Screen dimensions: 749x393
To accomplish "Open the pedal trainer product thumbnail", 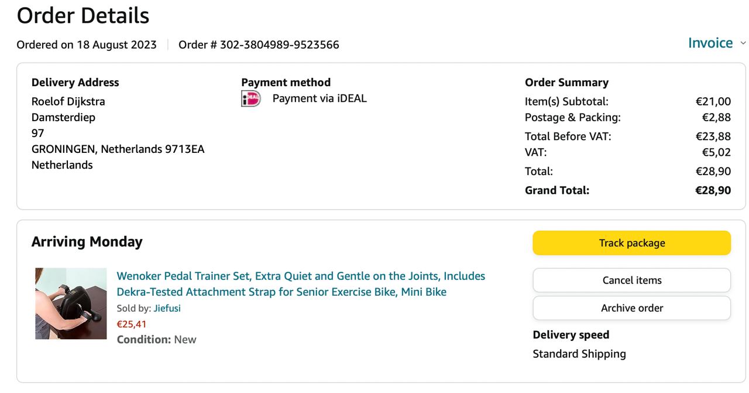I will coord(71,303).
